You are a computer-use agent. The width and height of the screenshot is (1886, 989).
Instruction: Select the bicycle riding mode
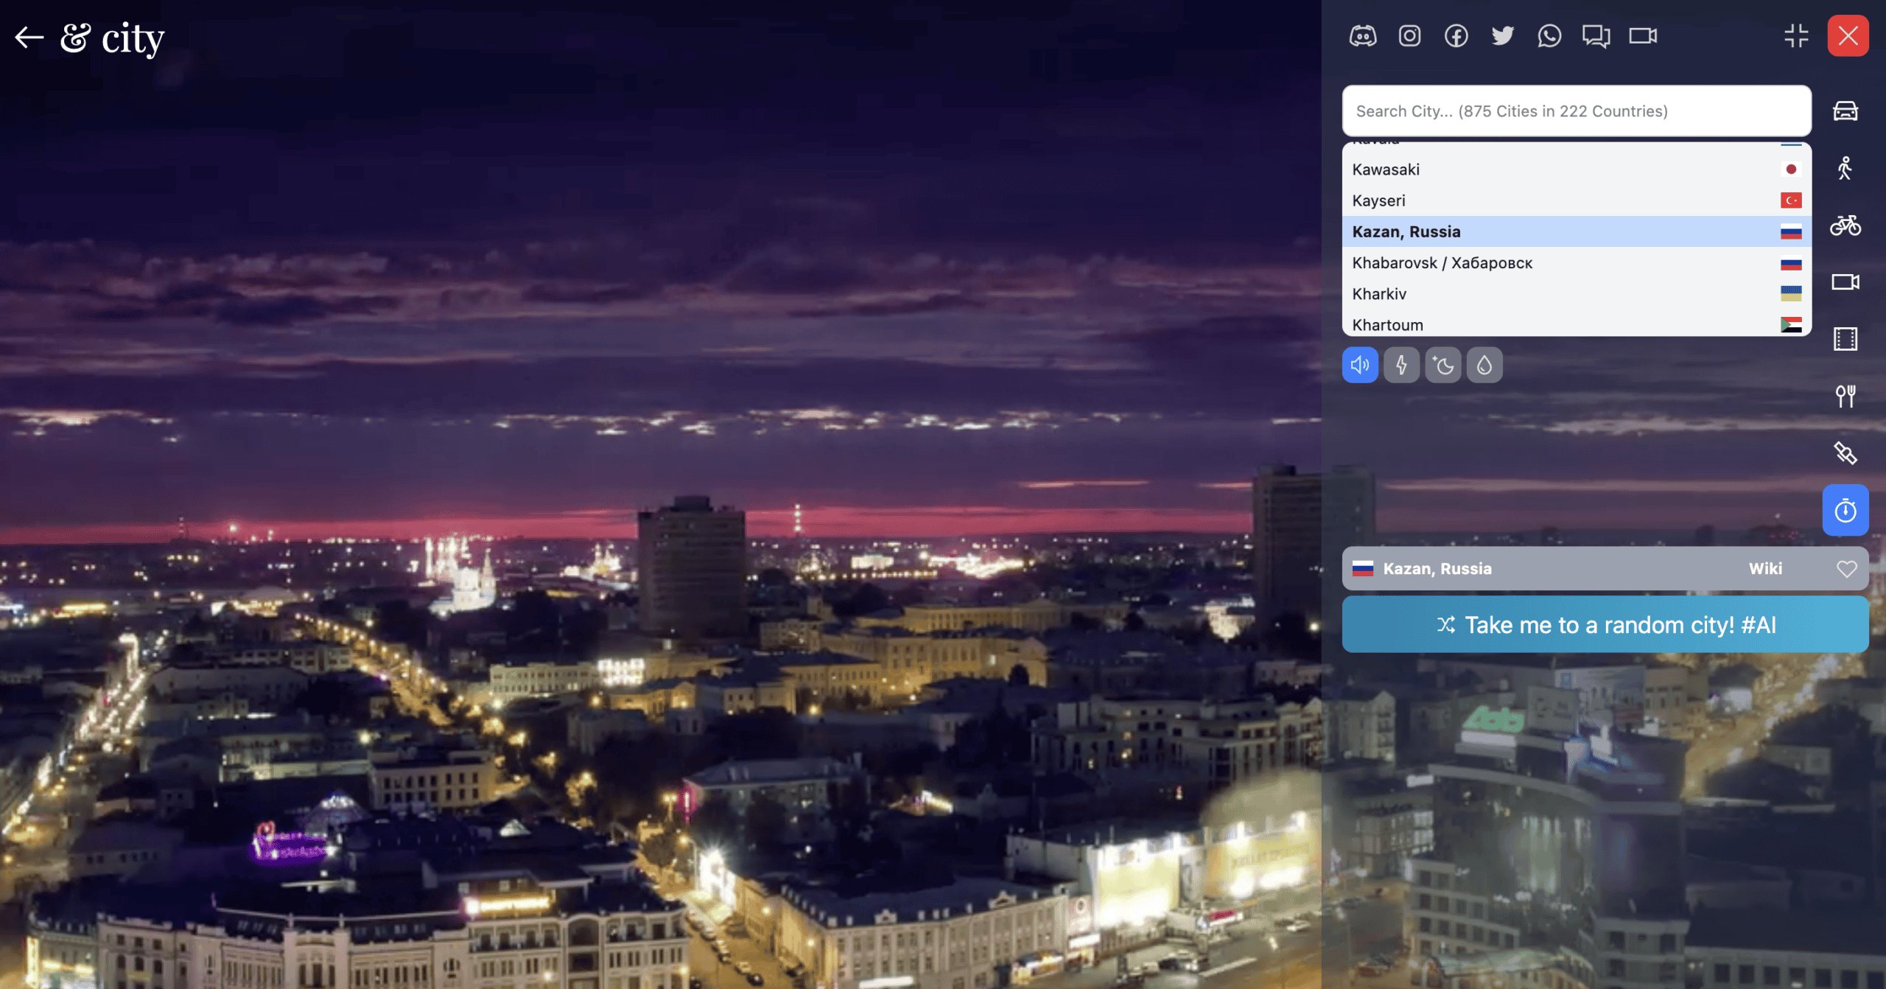coord(1845,225)
